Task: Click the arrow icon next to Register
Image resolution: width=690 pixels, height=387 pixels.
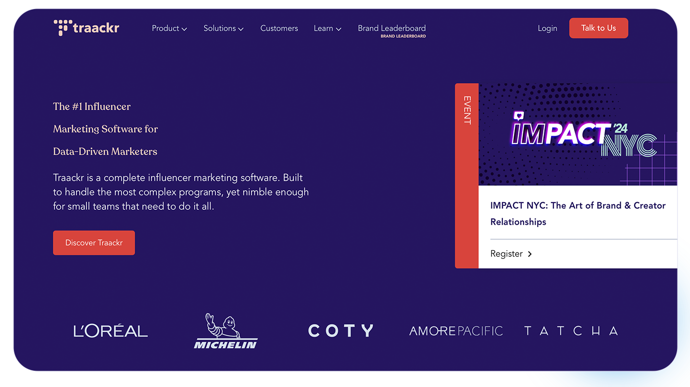Action: coord(530,254)
